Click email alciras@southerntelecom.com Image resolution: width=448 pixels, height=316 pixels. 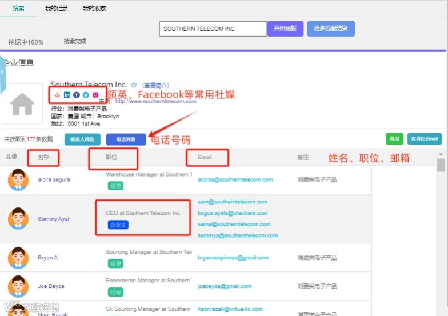click(x=235, y=179)
